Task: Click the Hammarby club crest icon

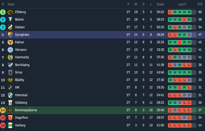Action: (x=10, y=57)
